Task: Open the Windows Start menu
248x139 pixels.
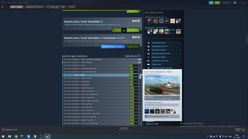Action: [3, 136]
